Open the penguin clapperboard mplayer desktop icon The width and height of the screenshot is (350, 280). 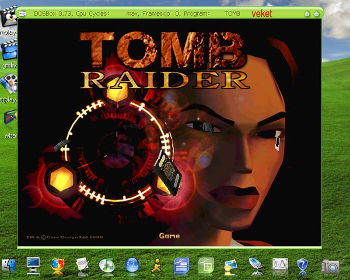[9, 17]
